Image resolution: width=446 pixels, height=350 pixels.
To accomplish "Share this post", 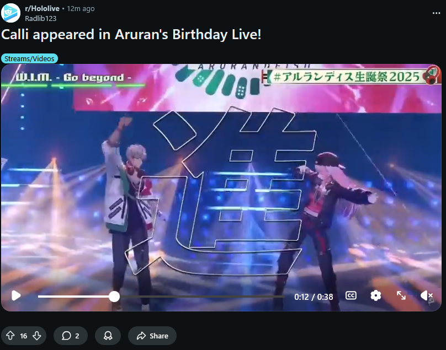I will pos(152,336).
